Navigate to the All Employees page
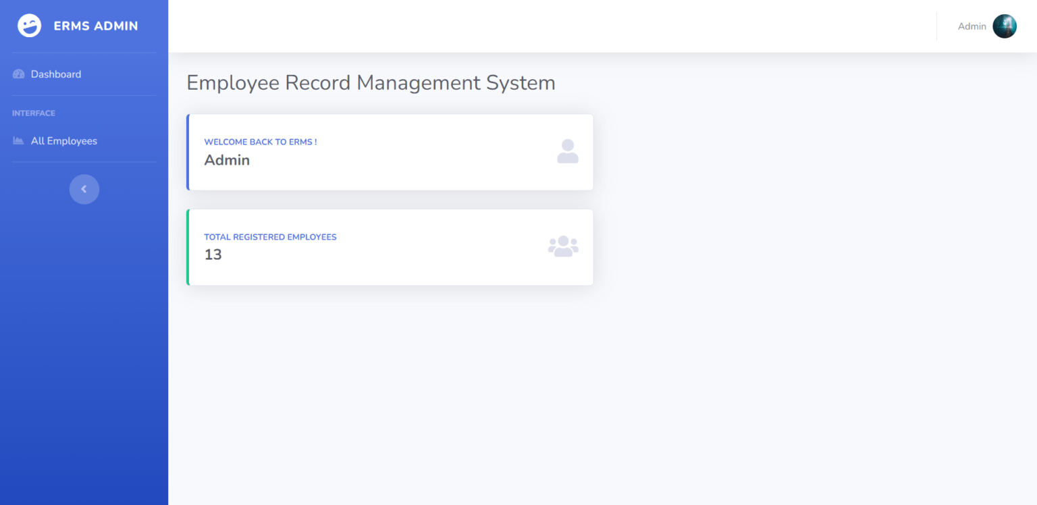This screenshot has width=1037, height=505. 64,140
